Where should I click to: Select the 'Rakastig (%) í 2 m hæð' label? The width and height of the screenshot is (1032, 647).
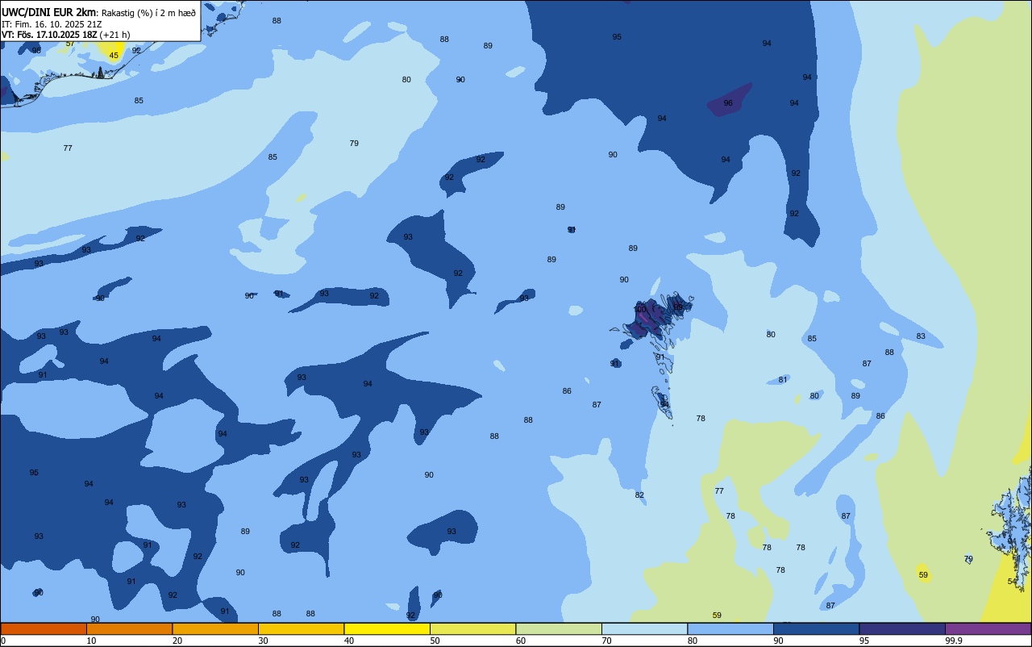tap(148, 13)
